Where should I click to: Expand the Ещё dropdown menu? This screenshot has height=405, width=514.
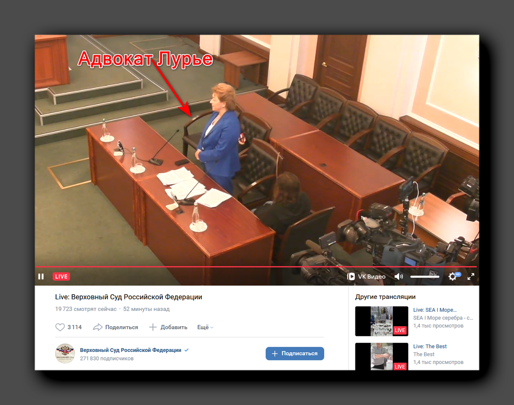pos(205,327)
